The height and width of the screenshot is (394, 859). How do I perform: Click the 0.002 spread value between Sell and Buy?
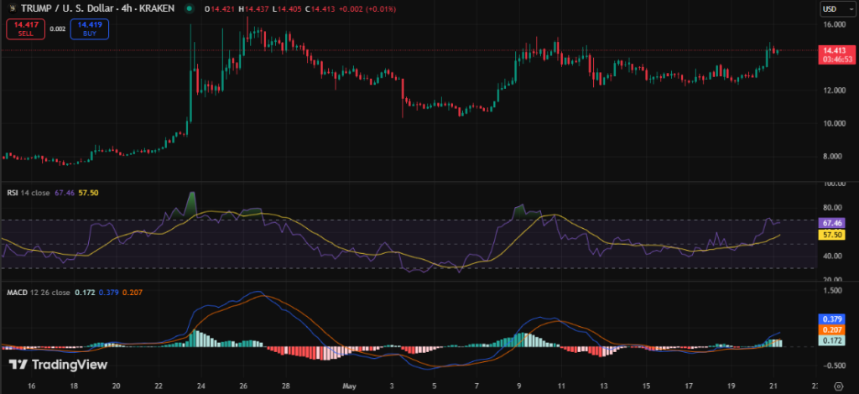click(x=57, y=29)
